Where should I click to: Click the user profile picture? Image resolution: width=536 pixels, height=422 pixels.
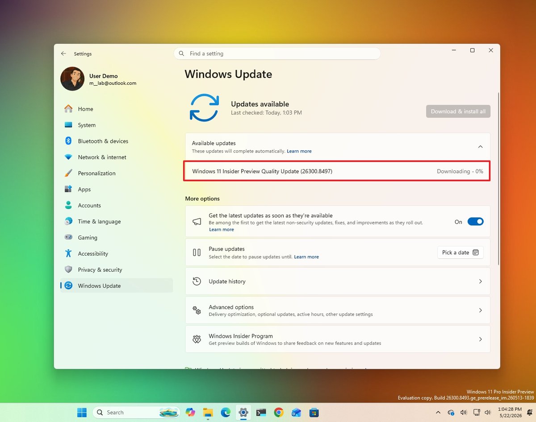(72, 79)
